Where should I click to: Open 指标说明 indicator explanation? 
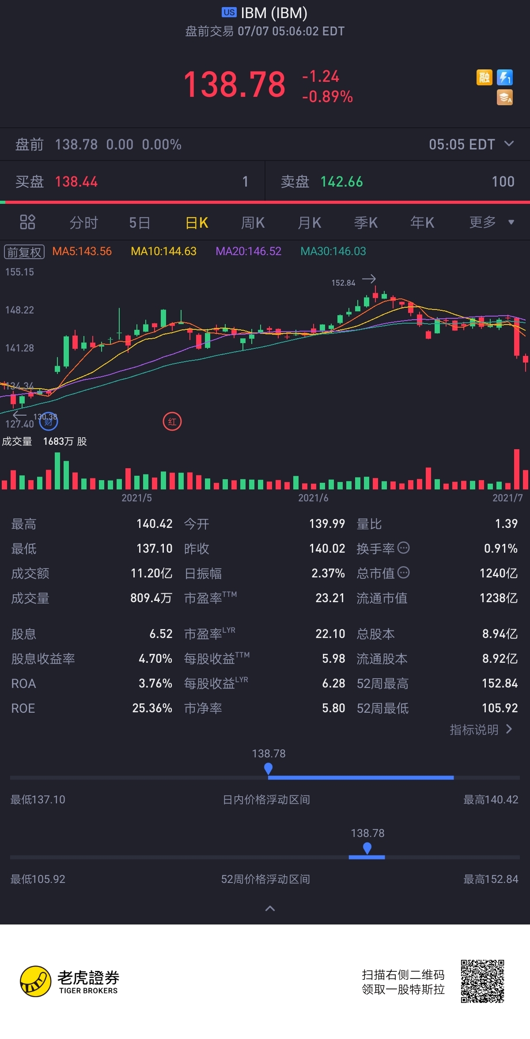[x=481, y=730]
